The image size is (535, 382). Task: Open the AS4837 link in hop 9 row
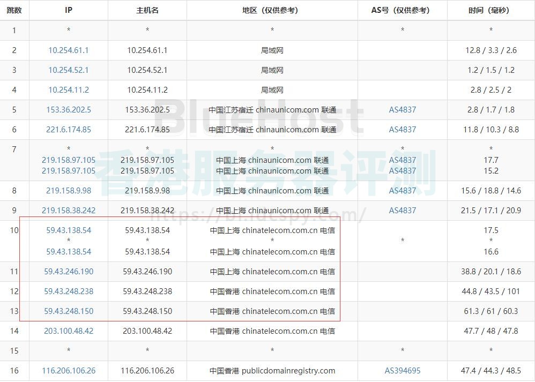click(403, 211)
